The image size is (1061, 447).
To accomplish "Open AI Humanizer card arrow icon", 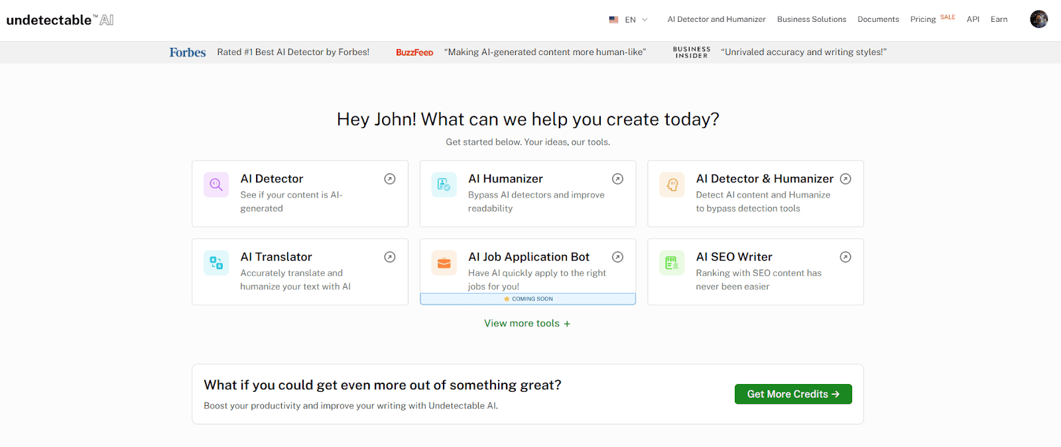I will [x=617, y=179].
